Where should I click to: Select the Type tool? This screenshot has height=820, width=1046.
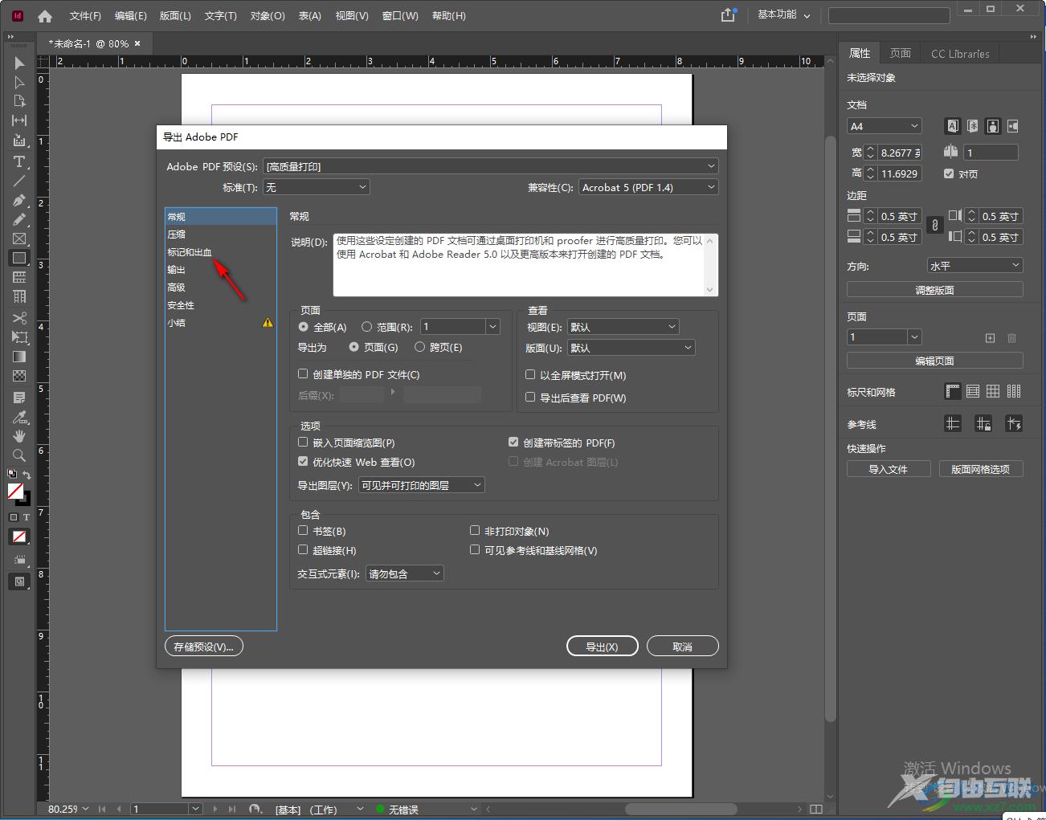tap(19, 161)
